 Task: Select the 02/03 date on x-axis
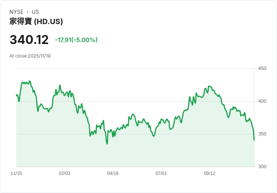pos(64,173)
